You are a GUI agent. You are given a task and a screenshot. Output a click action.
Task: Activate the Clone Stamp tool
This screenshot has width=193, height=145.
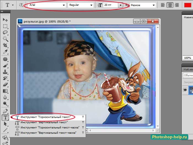(5, 72)
